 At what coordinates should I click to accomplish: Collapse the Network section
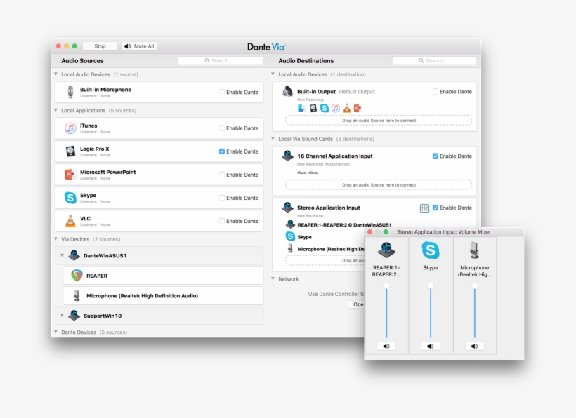tap(273, 278)
